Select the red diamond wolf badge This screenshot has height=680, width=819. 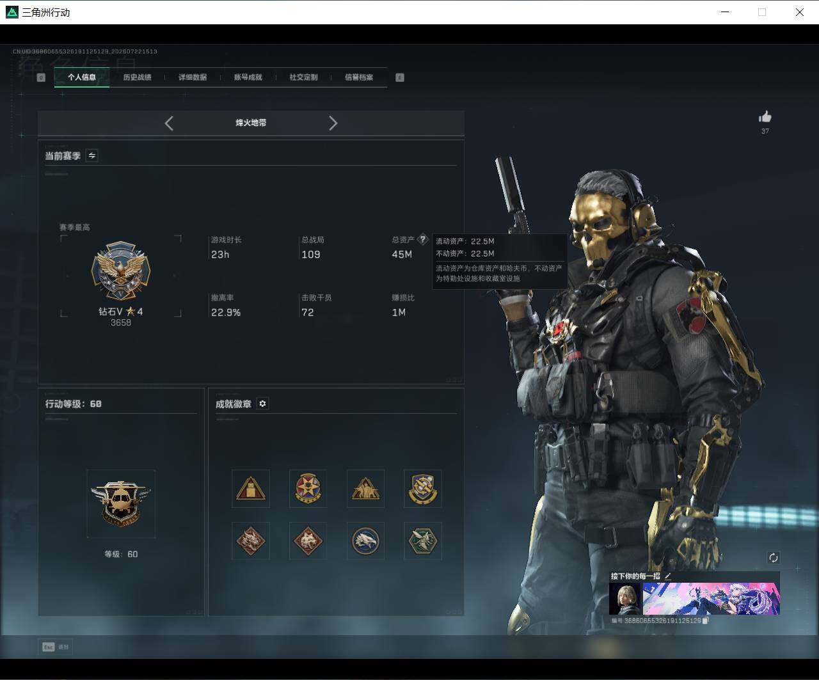(x=308, y=541)
